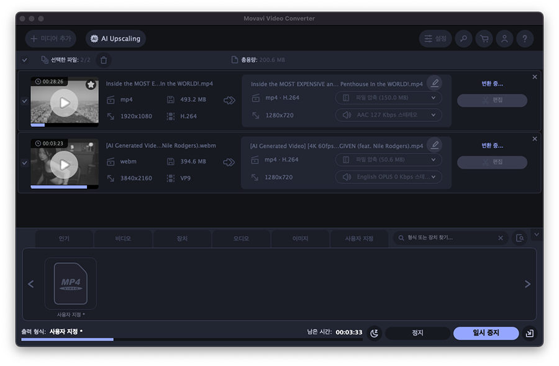559x366 pixels.
Task: Click the first file's 변환 중... status
Action: tap(492, 84)
